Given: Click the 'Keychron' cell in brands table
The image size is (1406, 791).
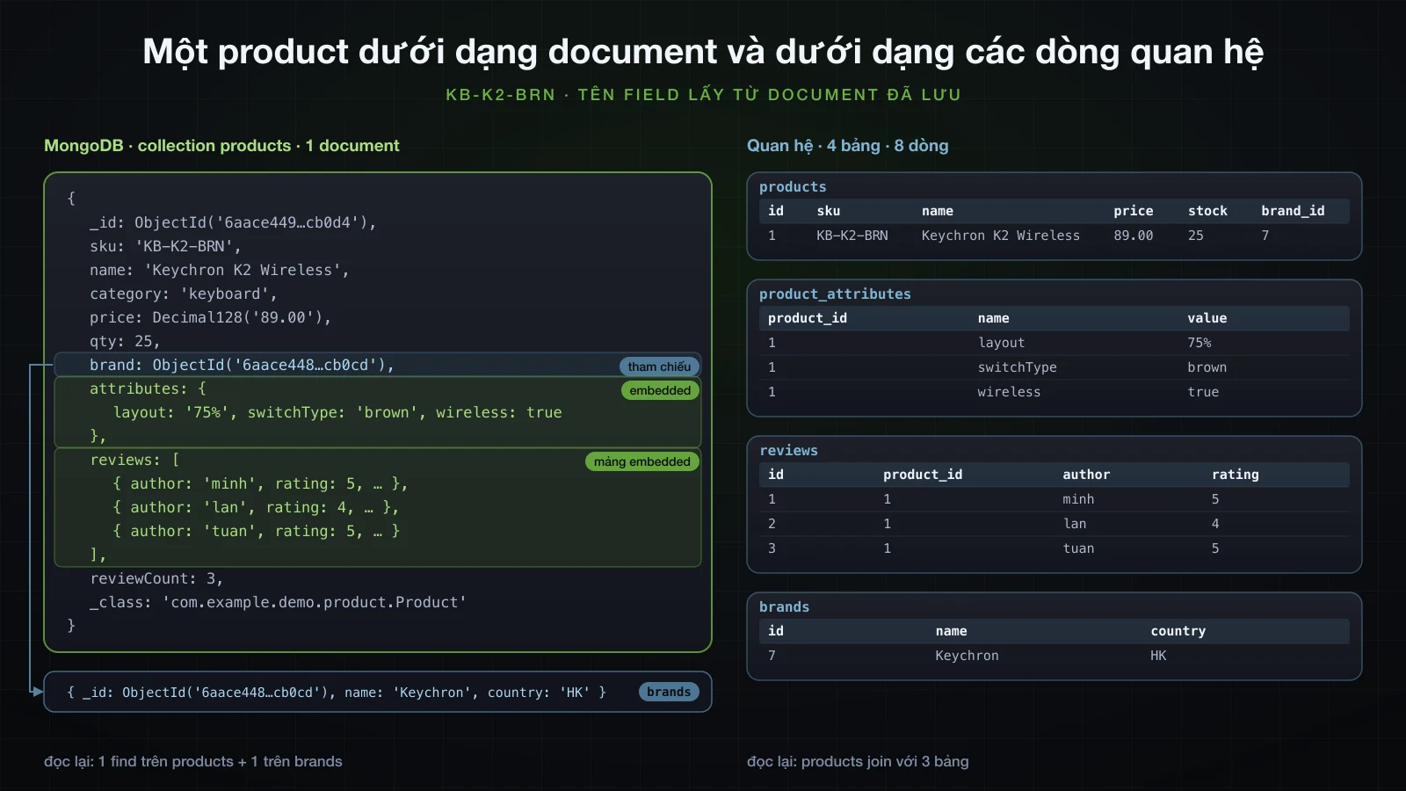Looking at the screenshot, I should click(x=967, y=656).
